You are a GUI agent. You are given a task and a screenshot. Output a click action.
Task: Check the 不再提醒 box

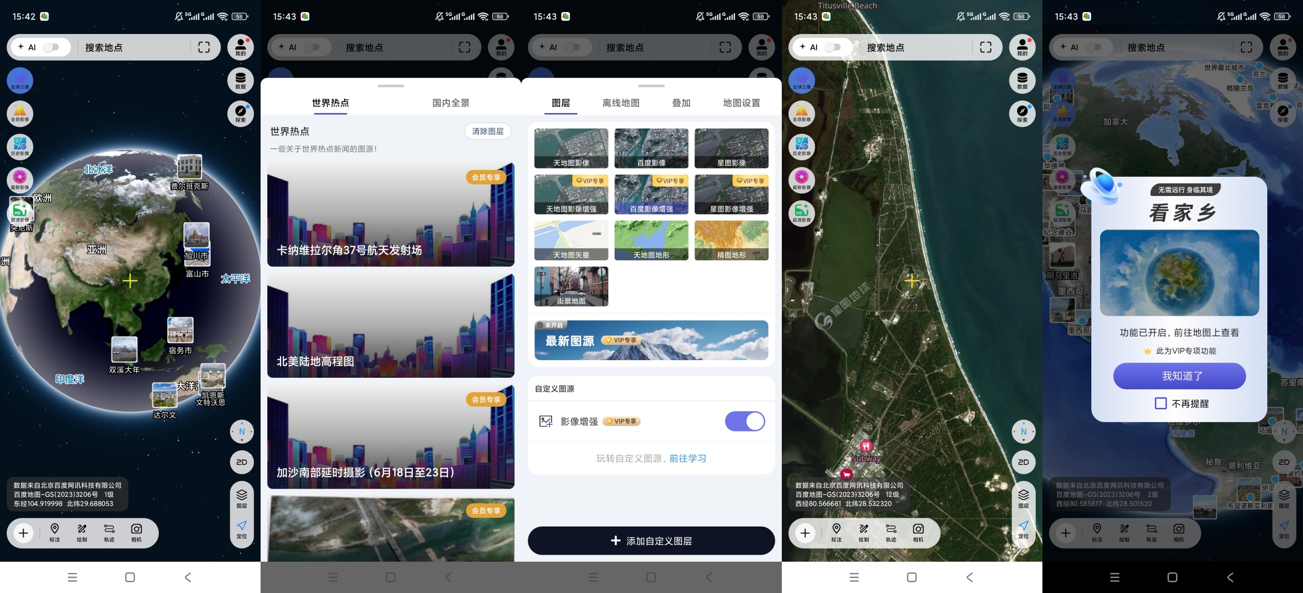(x=1161, y=404)
